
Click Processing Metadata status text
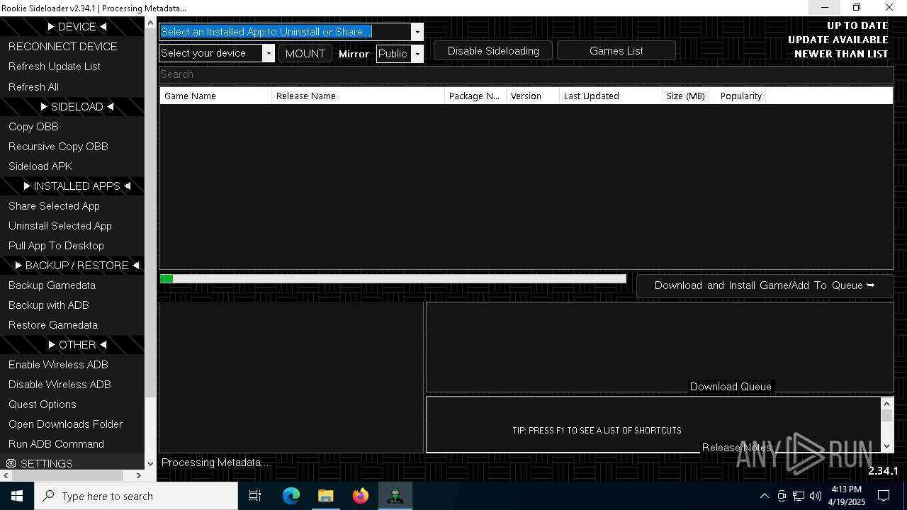(215, 463)
